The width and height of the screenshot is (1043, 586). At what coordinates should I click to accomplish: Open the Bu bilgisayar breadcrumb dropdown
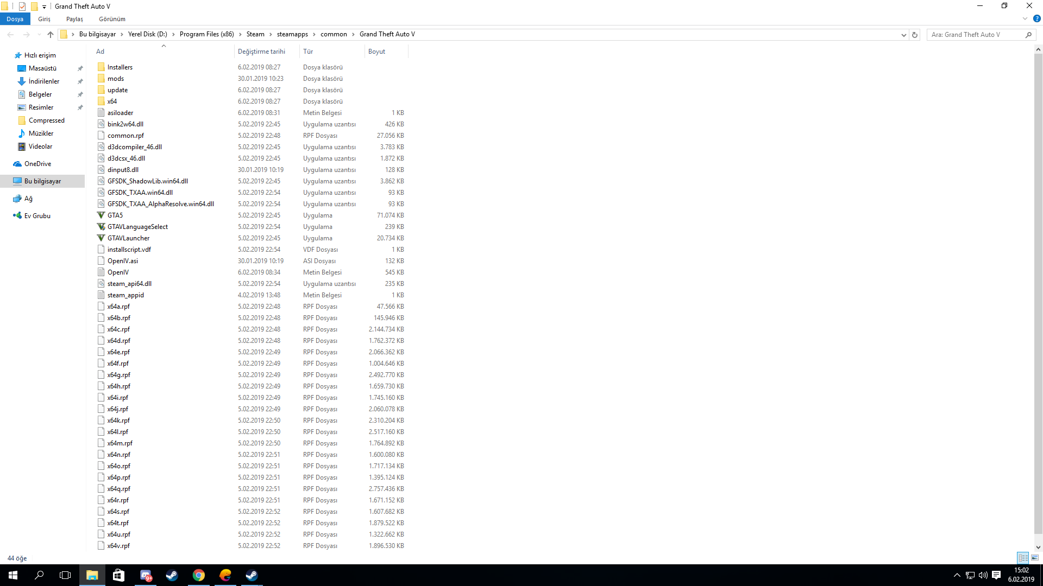coord(123,34)
